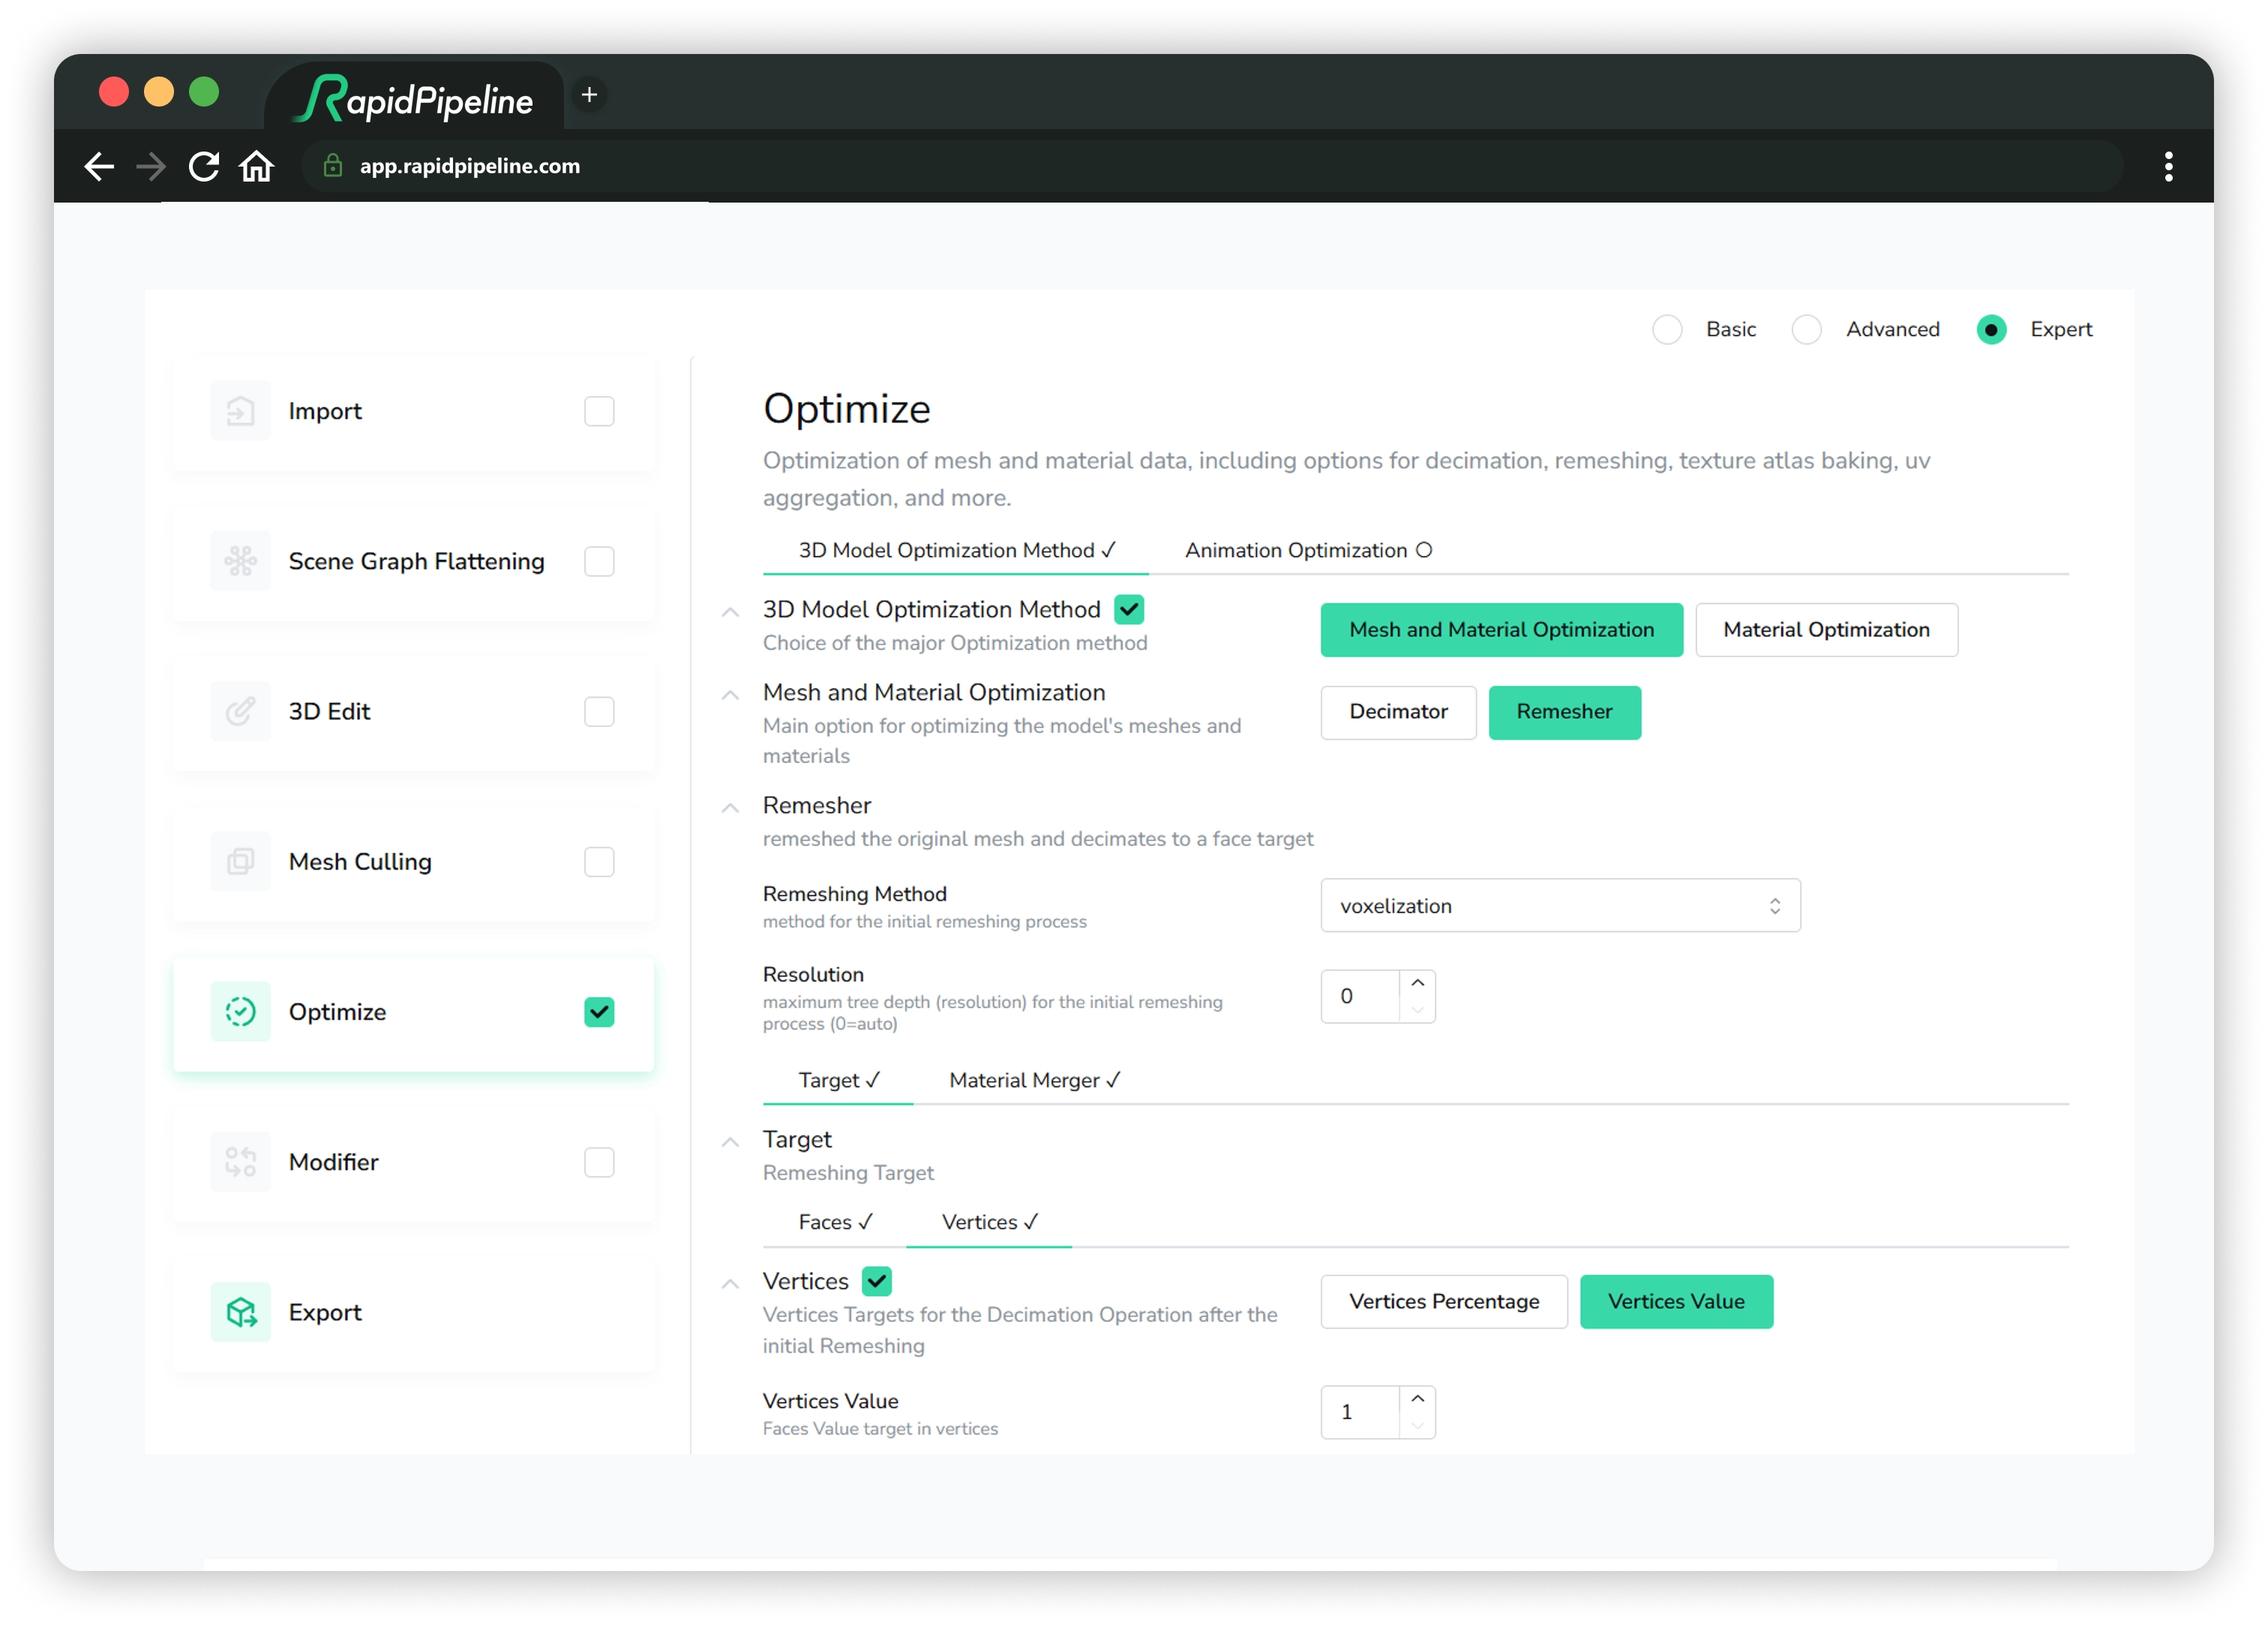Enable the Modifier step checkbox
Viewport: 2268px width, 1625px height.
click(x=599, y=1161)
